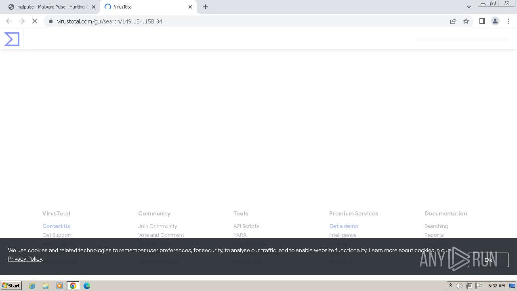
Task: Click the VirusTotal footer heading
Action: pyautogui.click(x=56, y=213)
